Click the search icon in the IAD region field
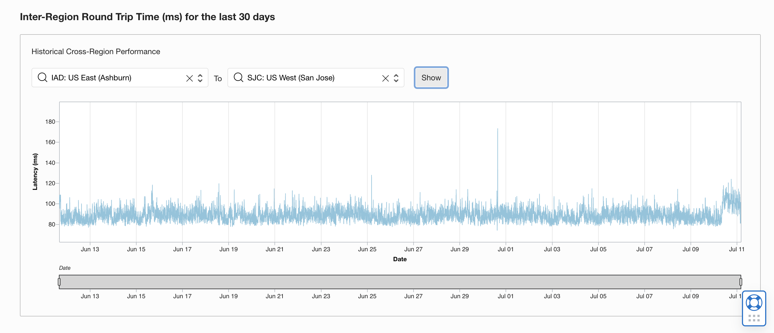This screenshot has height=333, width=774. (x=42, y=78)
